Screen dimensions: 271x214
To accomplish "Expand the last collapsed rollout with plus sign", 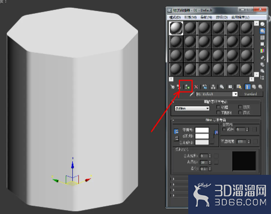I will tap(173, 195).
